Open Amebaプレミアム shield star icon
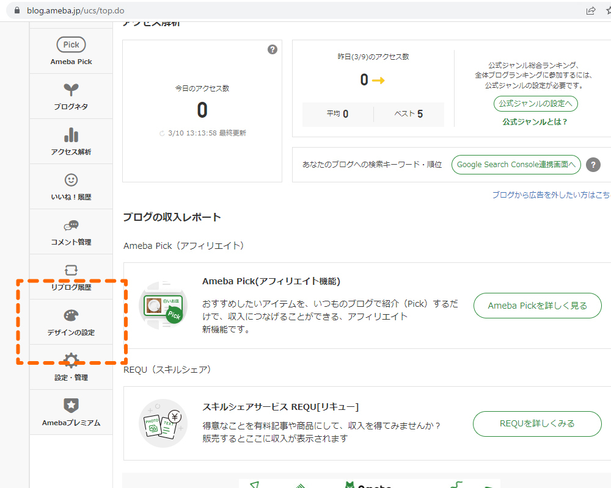 tap(71, 406)
